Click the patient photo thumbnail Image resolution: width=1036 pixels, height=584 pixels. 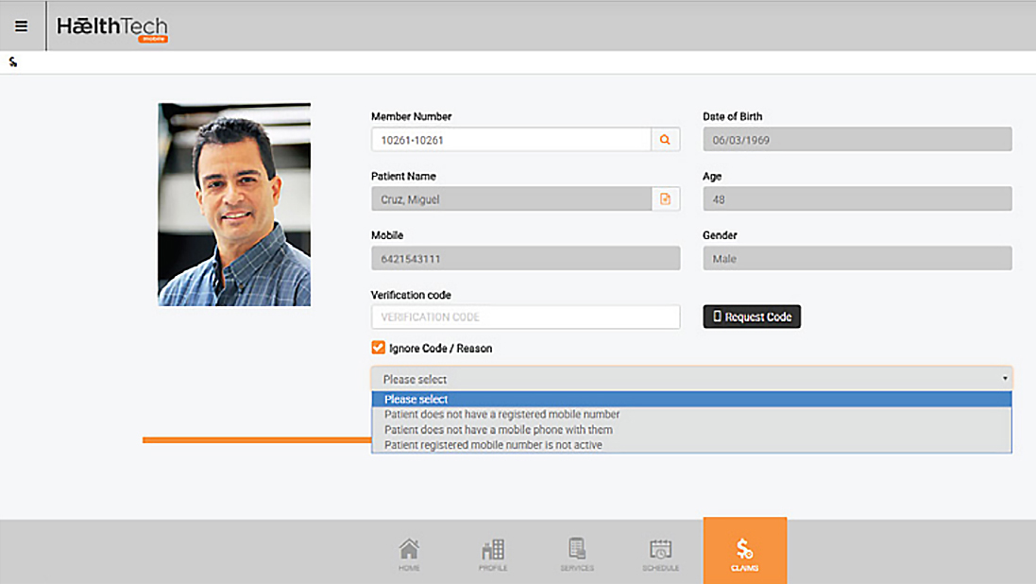pyautogui.click(x=234, y=204)
